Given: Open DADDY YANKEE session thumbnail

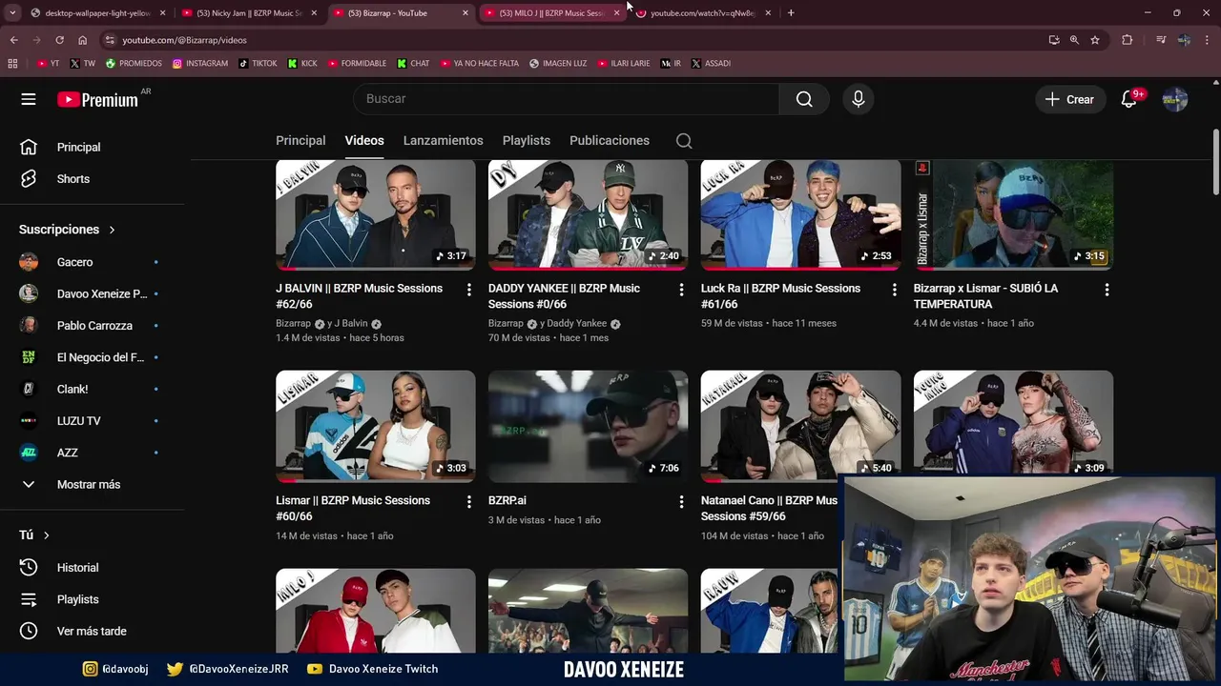Looking at the screenshot, I should tap(588, 215).
